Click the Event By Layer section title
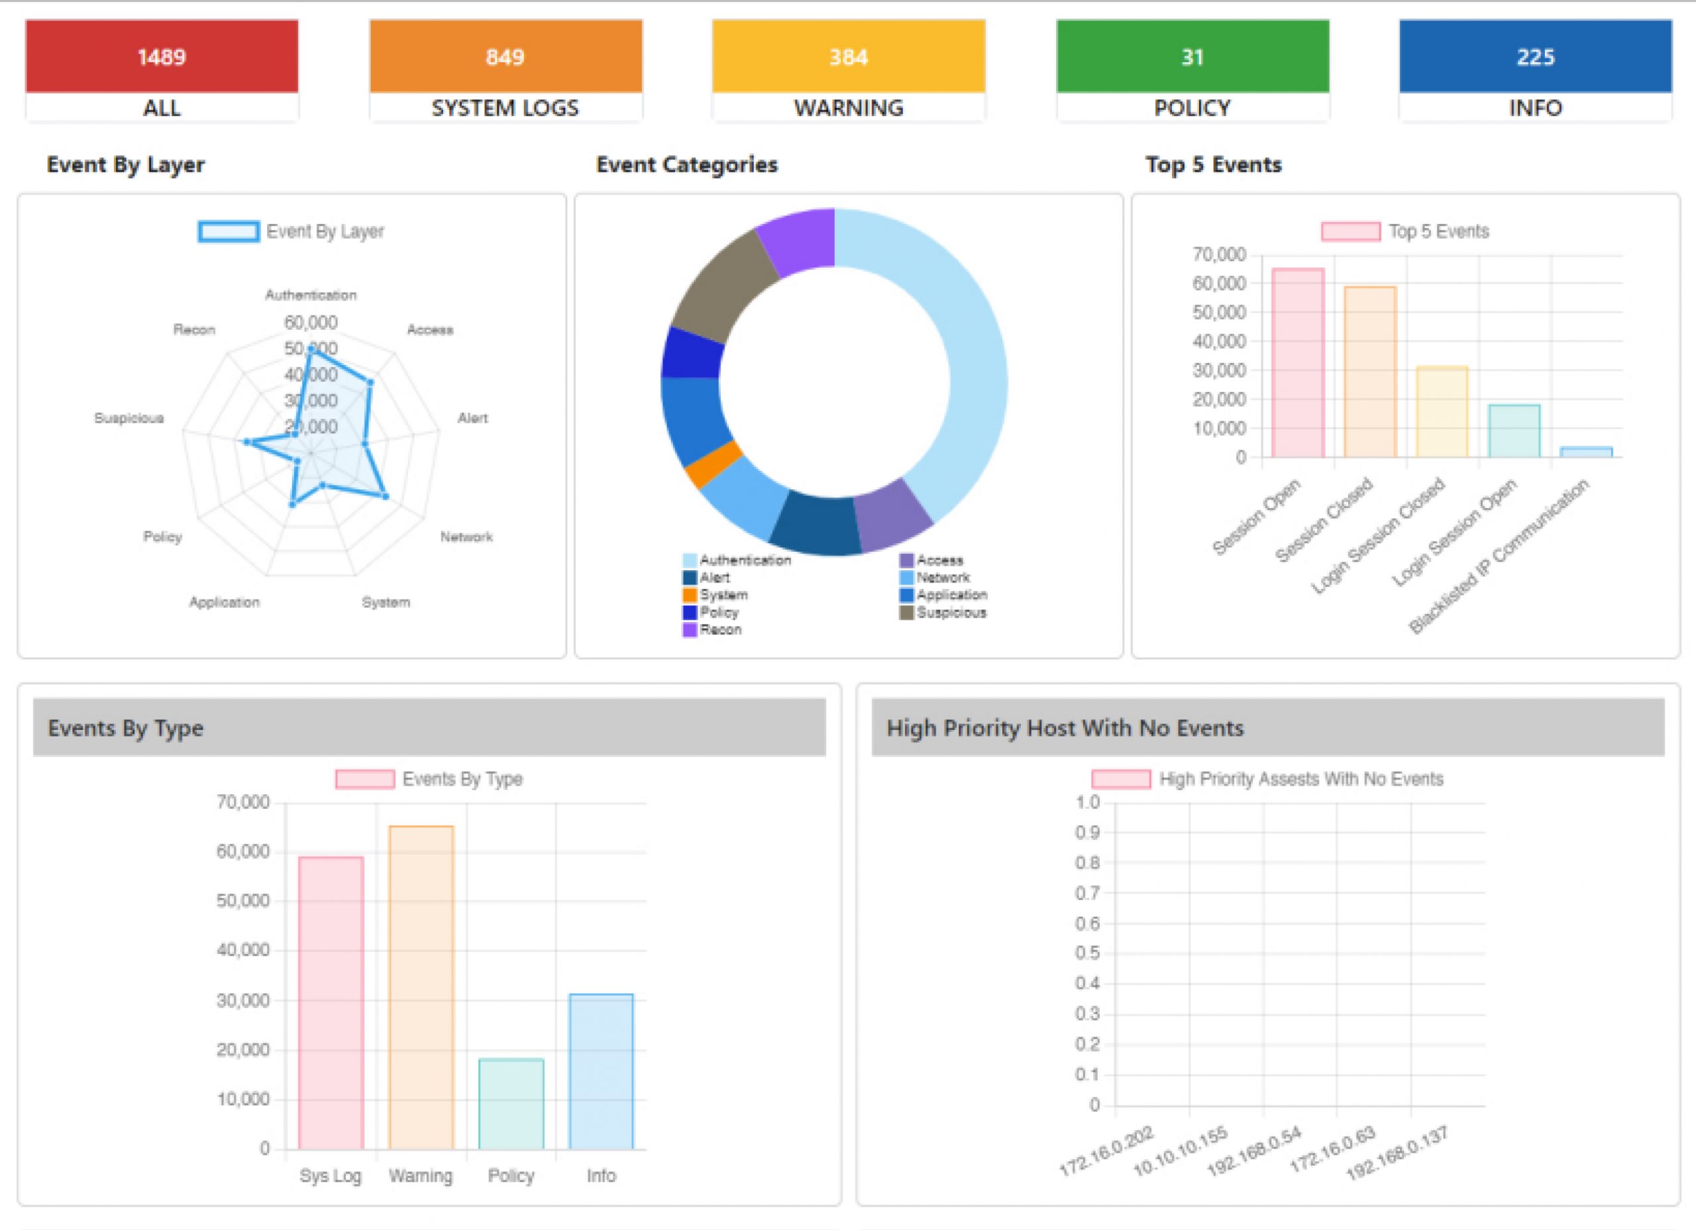The image size is (1696, 1230). (x=126, y=165)
